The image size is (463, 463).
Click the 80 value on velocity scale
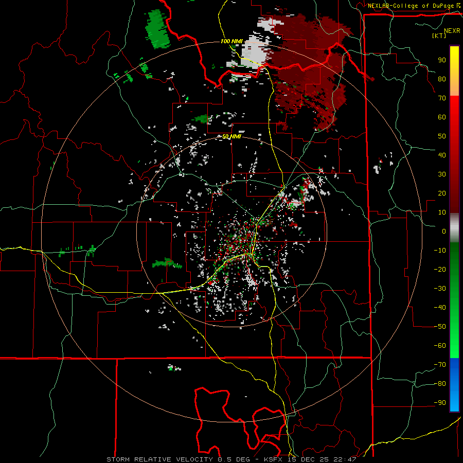442,79
